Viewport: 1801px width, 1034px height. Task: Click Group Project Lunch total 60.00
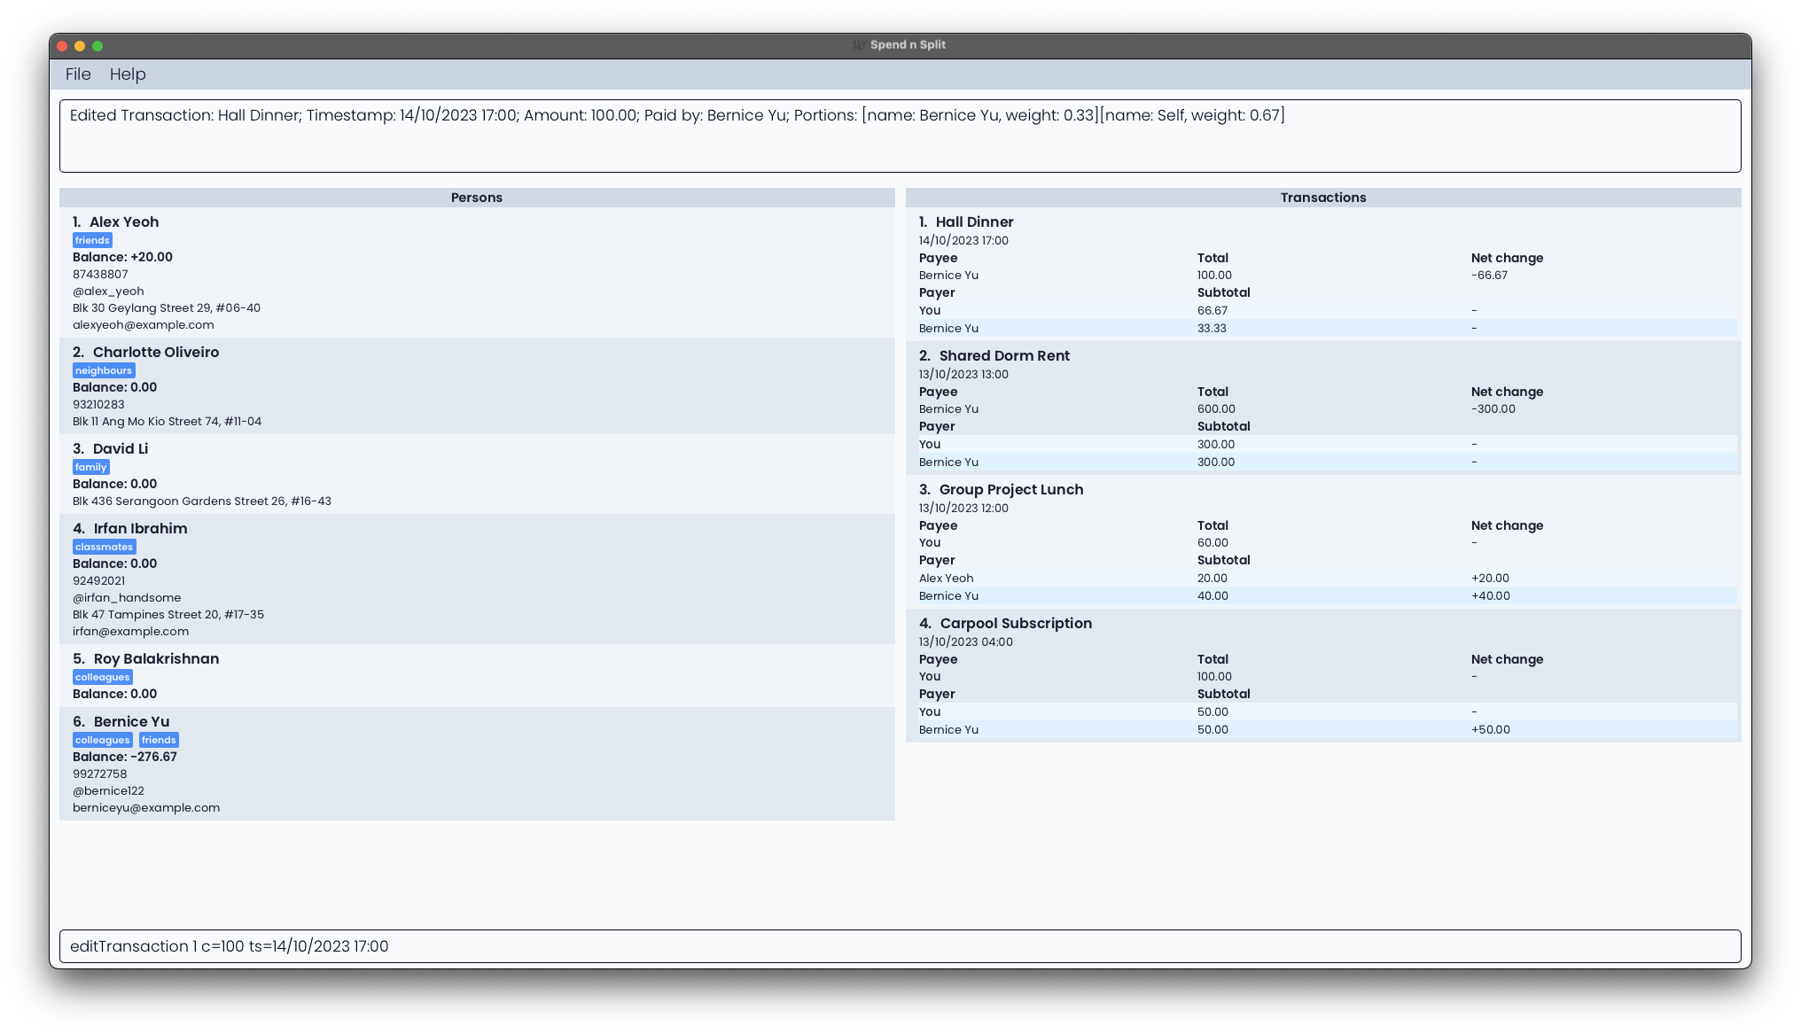(x=1212, y=543)
